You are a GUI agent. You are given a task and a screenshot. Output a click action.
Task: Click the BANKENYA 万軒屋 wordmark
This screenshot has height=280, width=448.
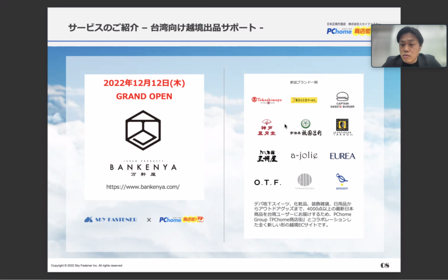[143, 168]
